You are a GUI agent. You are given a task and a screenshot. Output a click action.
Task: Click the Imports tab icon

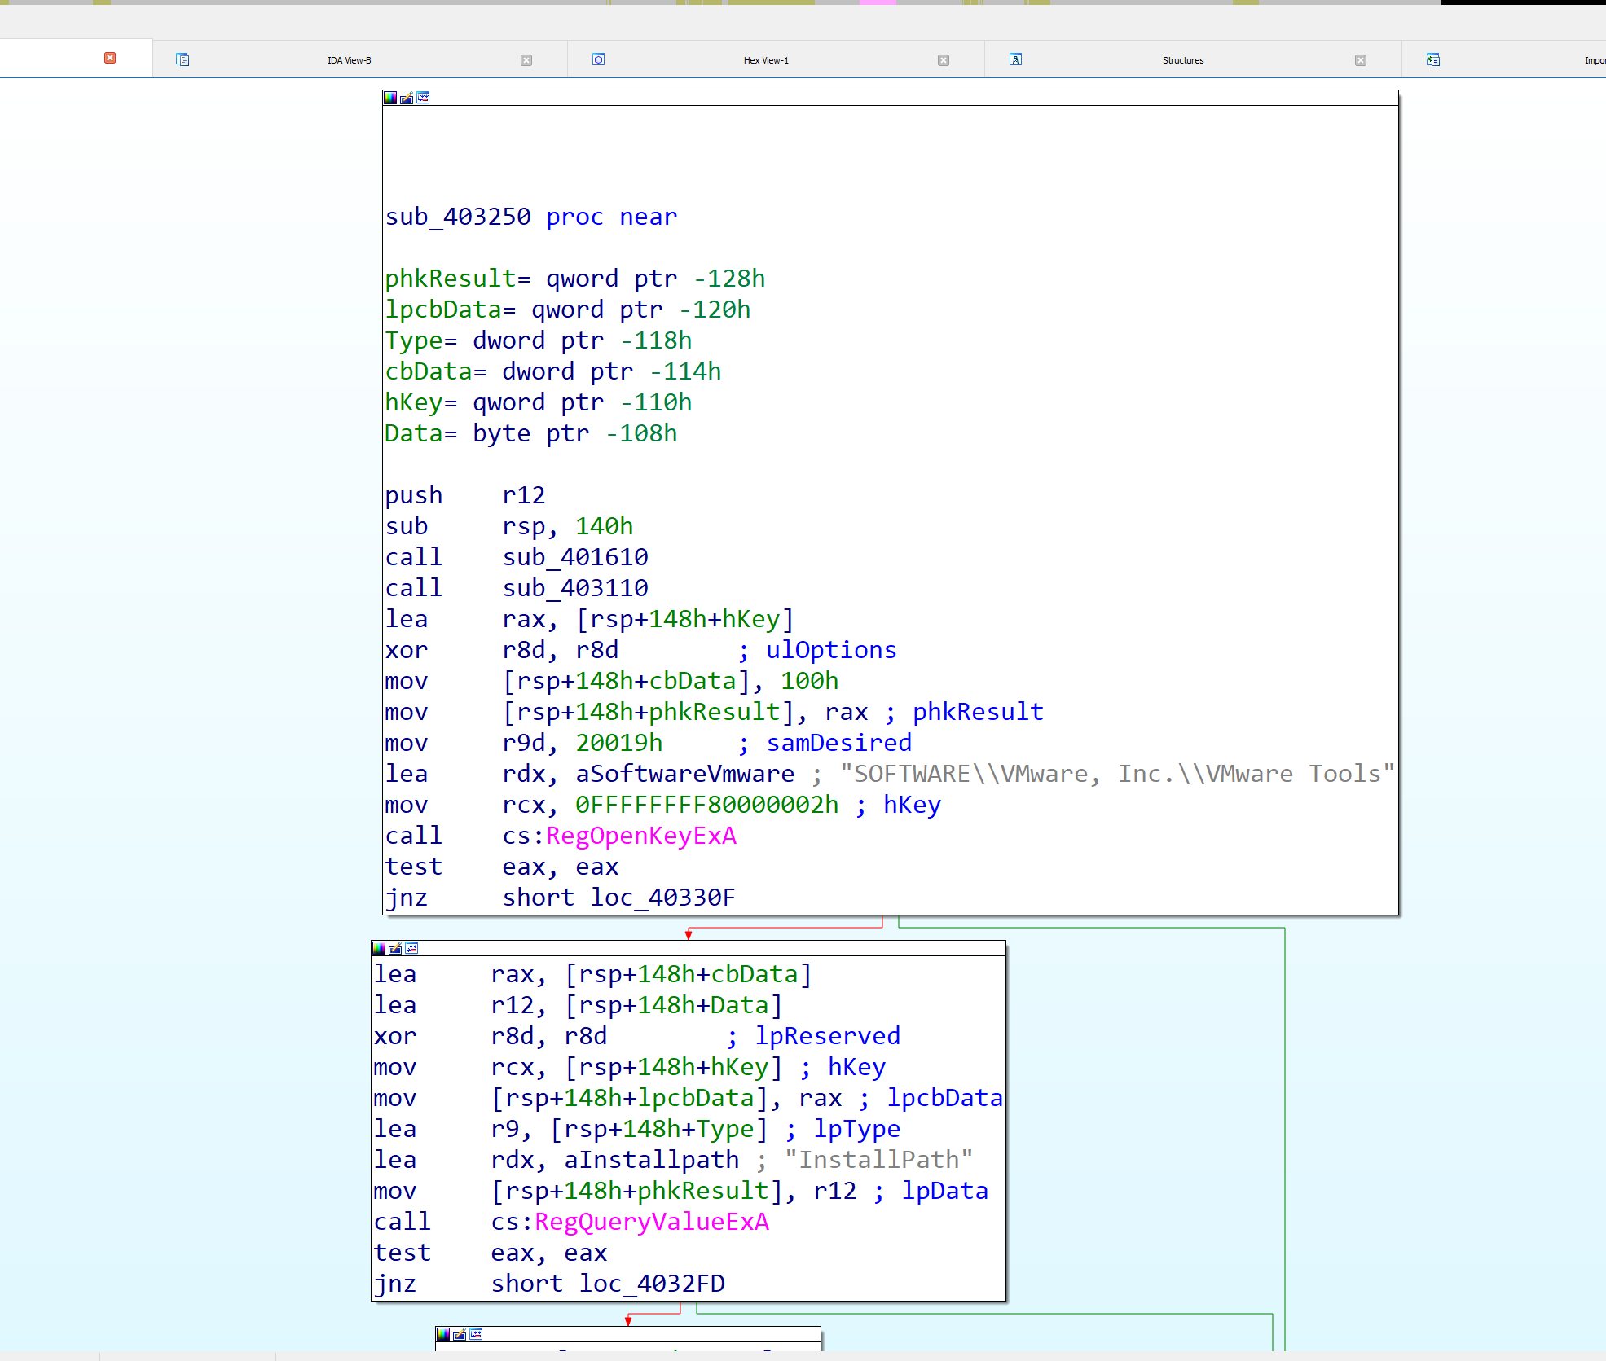point(1433,59)
